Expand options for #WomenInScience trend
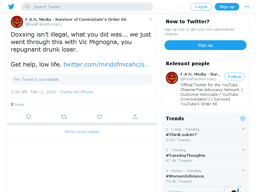 (x=243, y=170)
